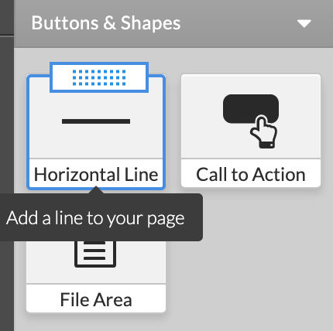Image resolution: width=333 pixels, height=331 pixels.
Task: Click the empty gray area below Call to Action
Action: coord(251,254)
